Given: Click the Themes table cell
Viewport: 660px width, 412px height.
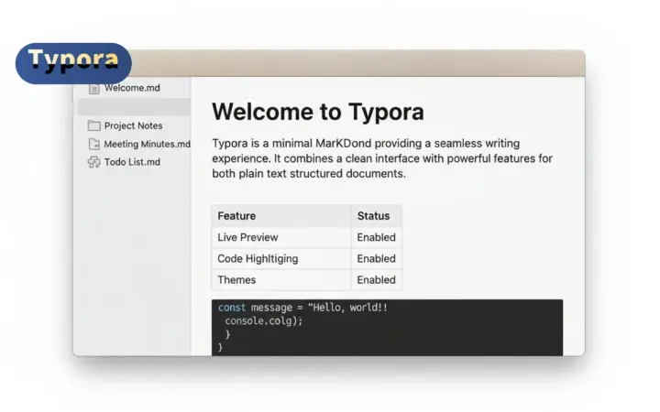Looking at the screenshot, I should click(281, 280).
